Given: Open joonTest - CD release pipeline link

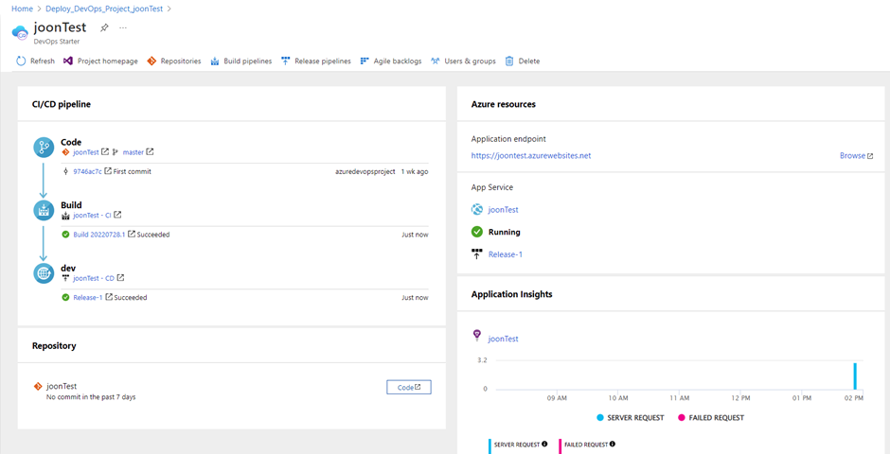Looking at the screenshot, I should [94, 278].
